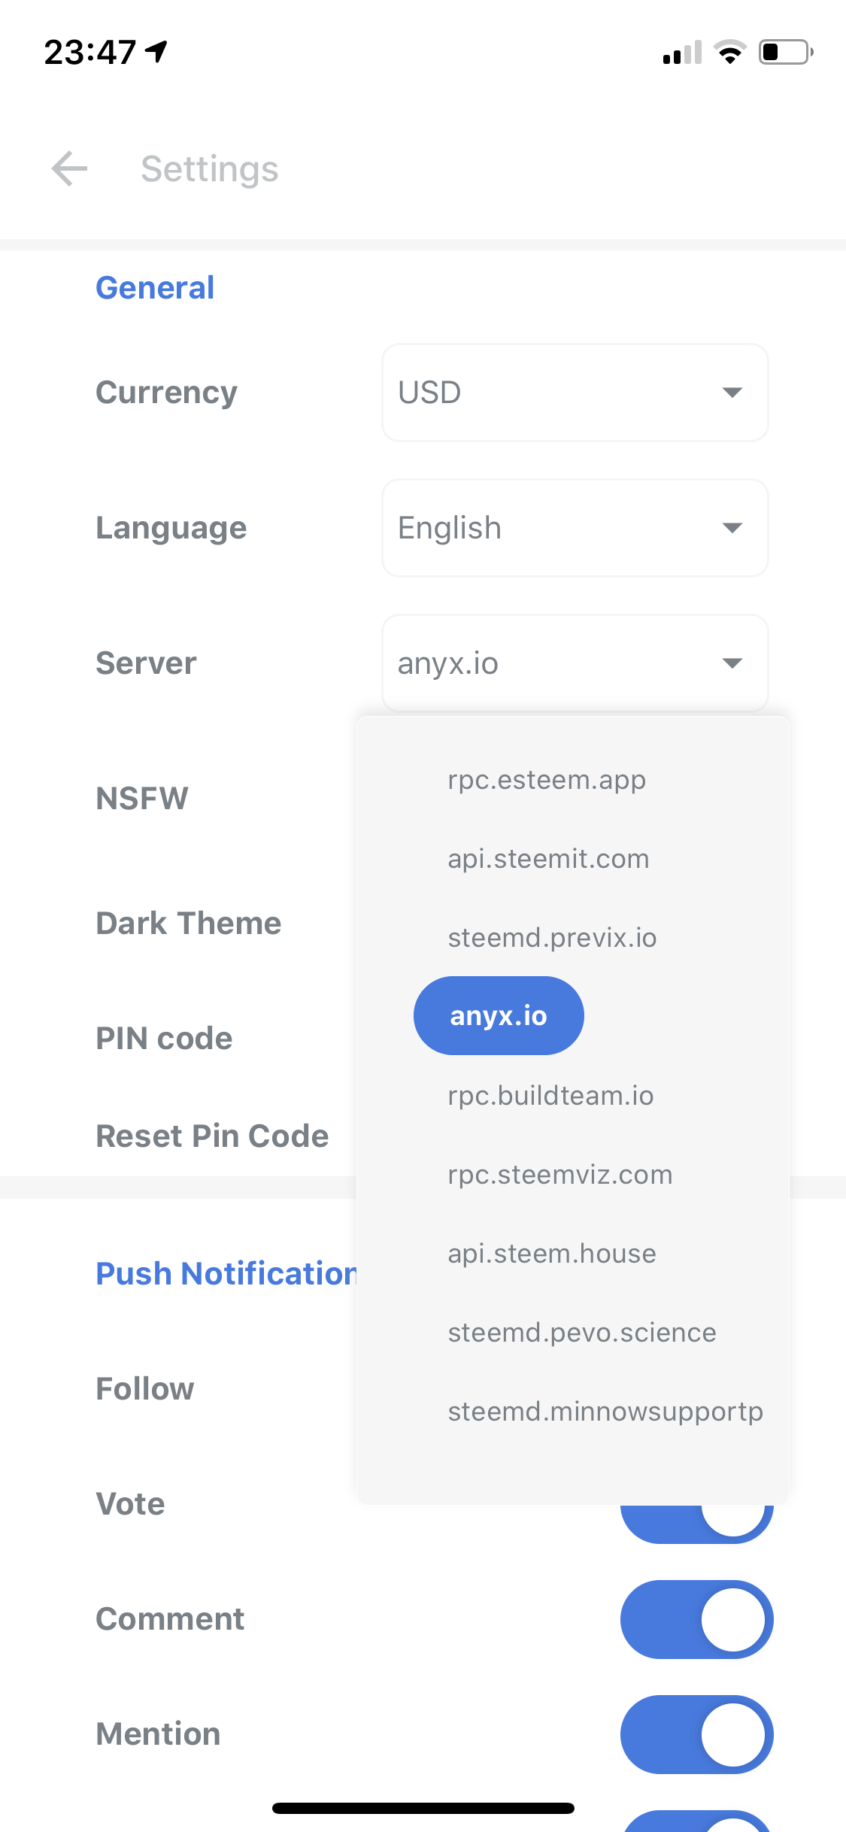Toggle the Mention notification switch
The width and height of the screenshot is (846, 1832).
[x=696, y=1734]
